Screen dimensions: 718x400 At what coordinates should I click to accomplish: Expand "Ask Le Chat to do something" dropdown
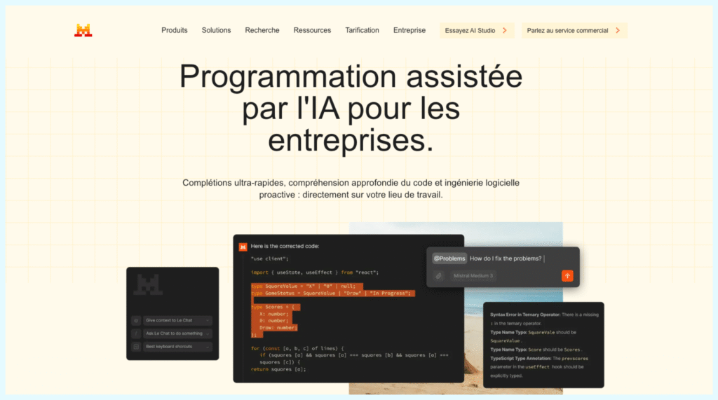point(177,333)
